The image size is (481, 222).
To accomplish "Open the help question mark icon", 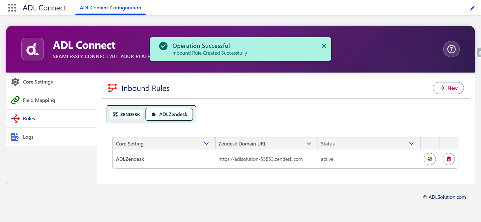I will 451,49.
